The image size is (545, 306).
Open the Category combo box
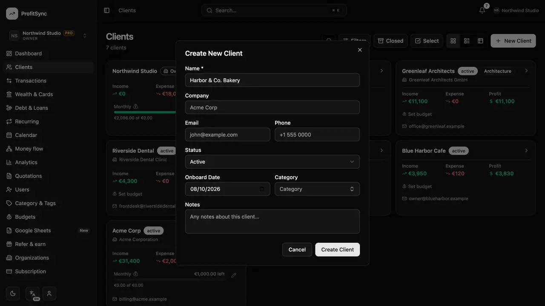pos(317,189)
